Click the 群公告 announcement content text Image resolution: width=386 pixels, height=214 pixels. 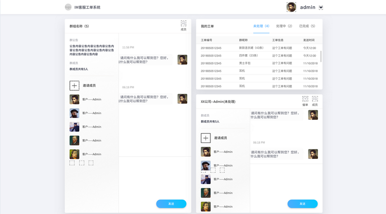coord(92,50)
